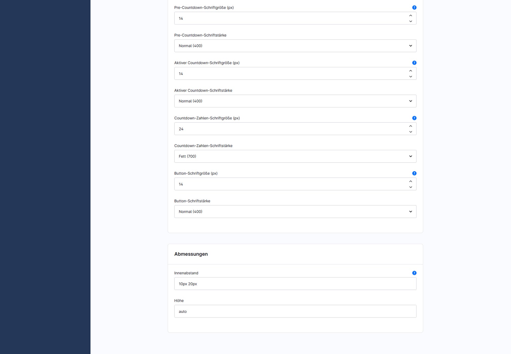Open help for Countdown-Zahlen-Schriftgröße
Viewport: 511px width, 354px height.
tap(414, 118)
